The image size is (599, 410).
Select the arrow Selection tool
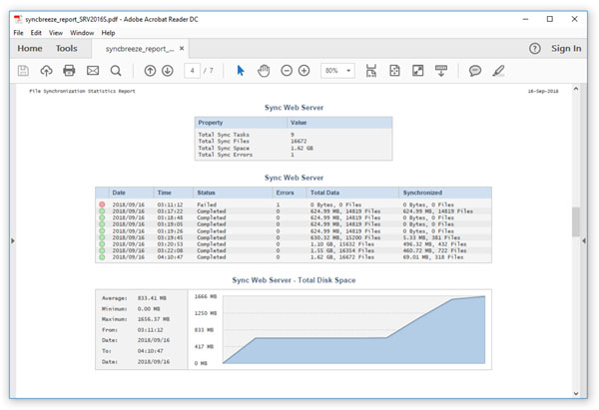(241, 71)
